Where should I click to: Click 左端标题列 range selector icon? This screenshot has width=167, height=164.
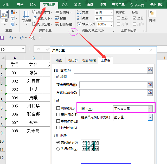(150, 92)
